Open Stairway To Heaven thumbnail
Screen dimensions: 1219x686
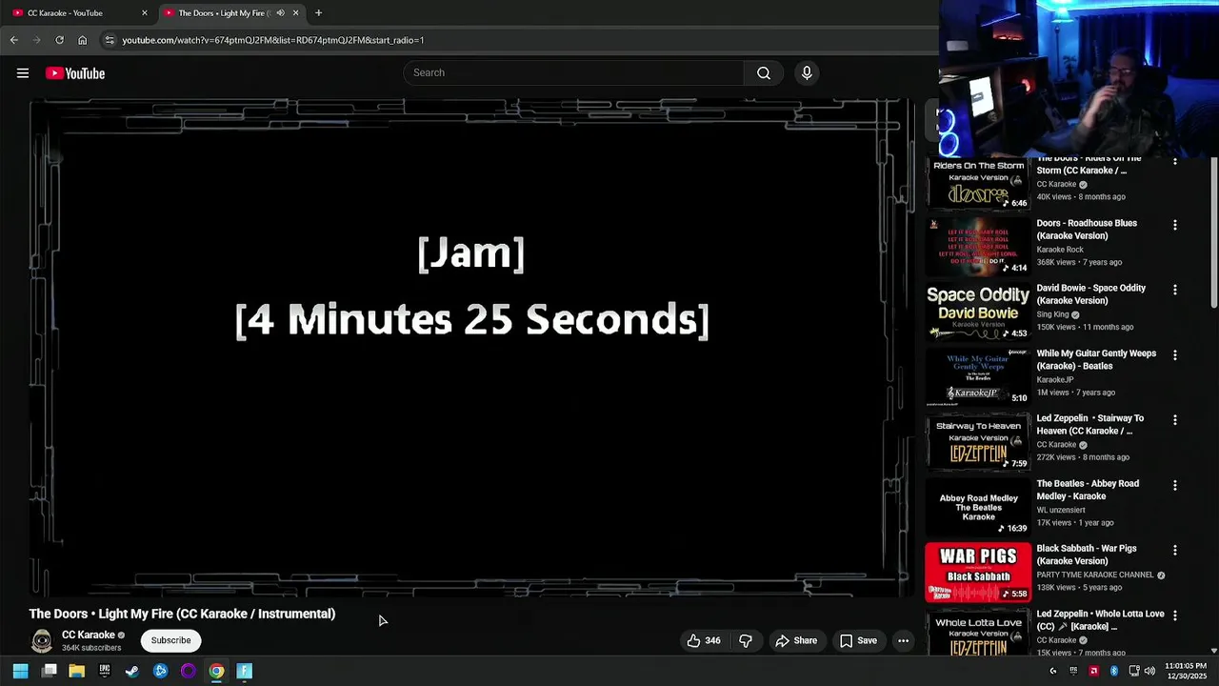pos(978,442)
